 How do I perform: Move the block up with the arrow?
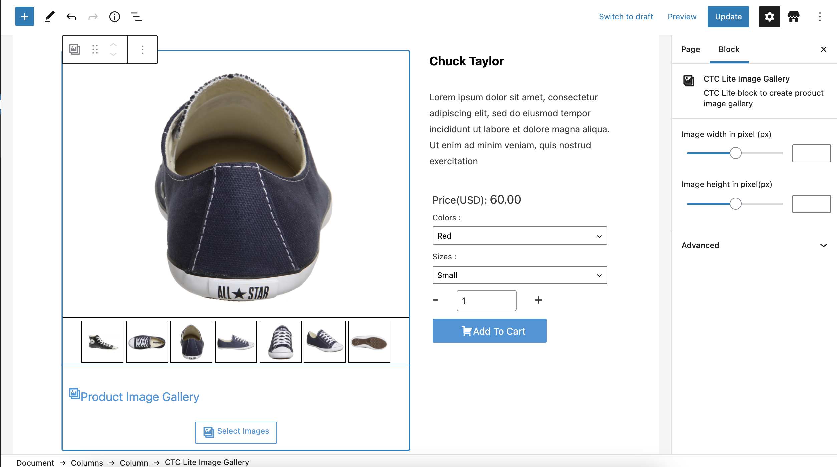coord(113,45)
